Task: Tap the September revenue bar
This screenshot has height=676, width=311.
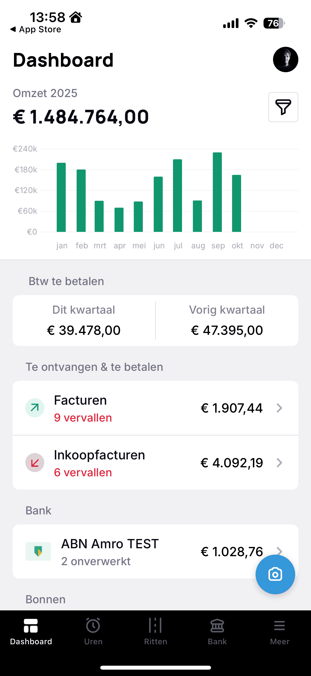Action: click(217, 192)
